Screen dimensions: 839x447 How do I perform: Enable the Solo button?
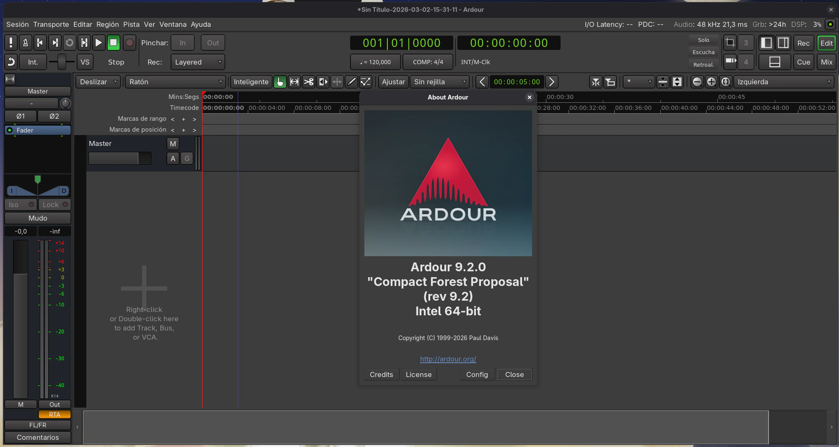(x=703, y=40)
